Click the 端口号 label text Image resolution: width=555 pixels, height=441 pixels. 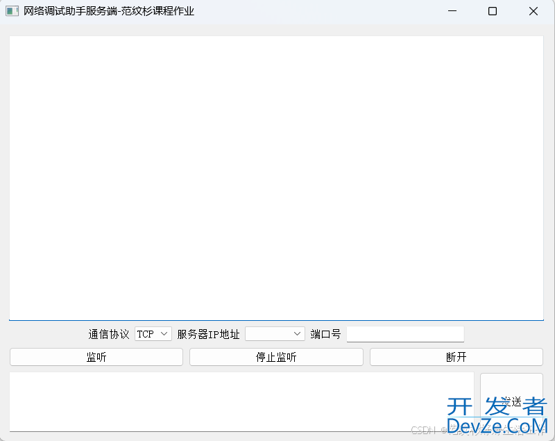pyautogui.click(x=325, y=334)
